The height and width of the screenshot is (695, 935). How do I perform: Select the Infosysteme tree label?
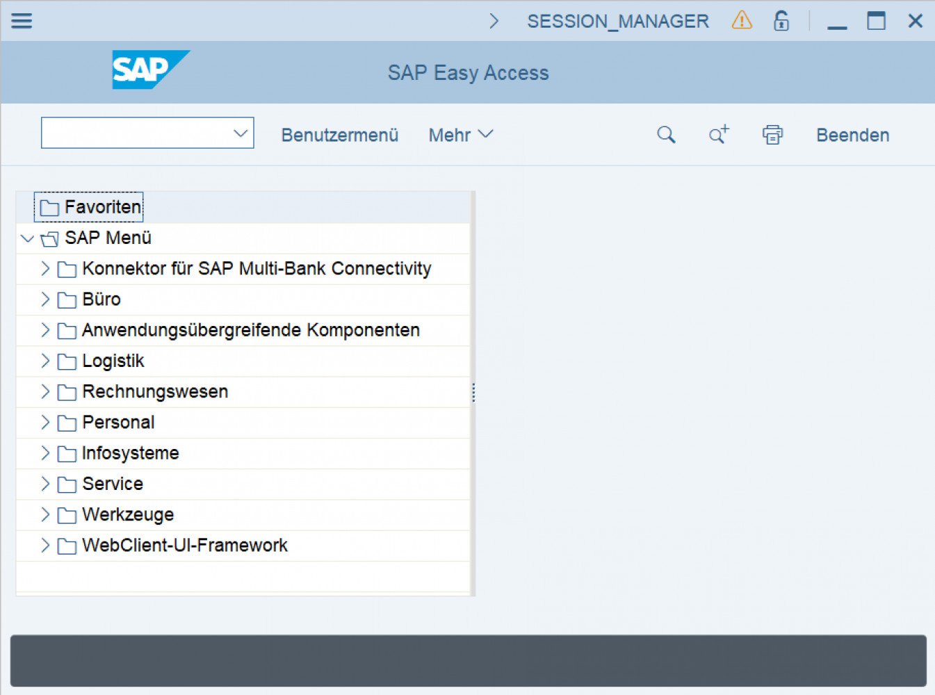tap(130, 452)
